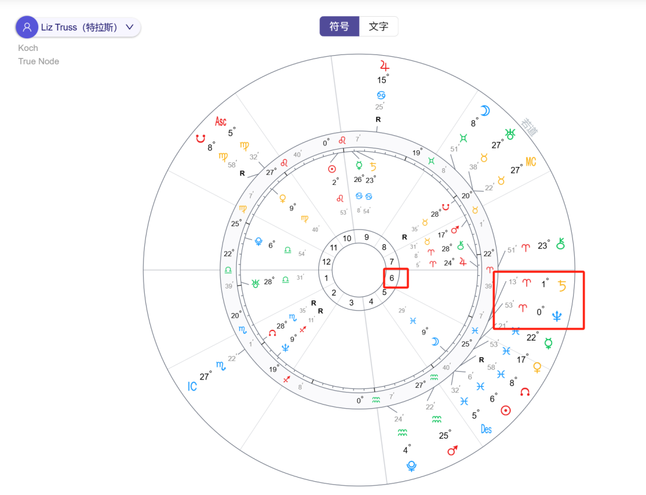The width and height of the screenshot is (646, 495).
Task: Select green Libra cusp glyph on ring left
Action: pyautogui.click(x=228, y=270)
